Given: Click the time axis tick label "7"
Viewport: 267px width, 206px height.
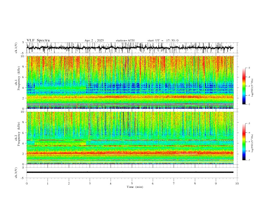Looking at the screenshot, I should tap(174, 183).
